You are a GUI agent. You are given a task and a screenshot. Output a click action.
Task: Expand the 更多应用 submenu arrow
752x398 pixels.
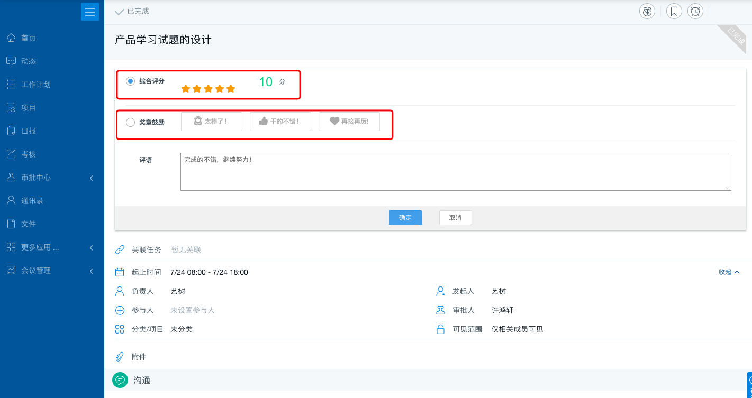tap(91, 247)
